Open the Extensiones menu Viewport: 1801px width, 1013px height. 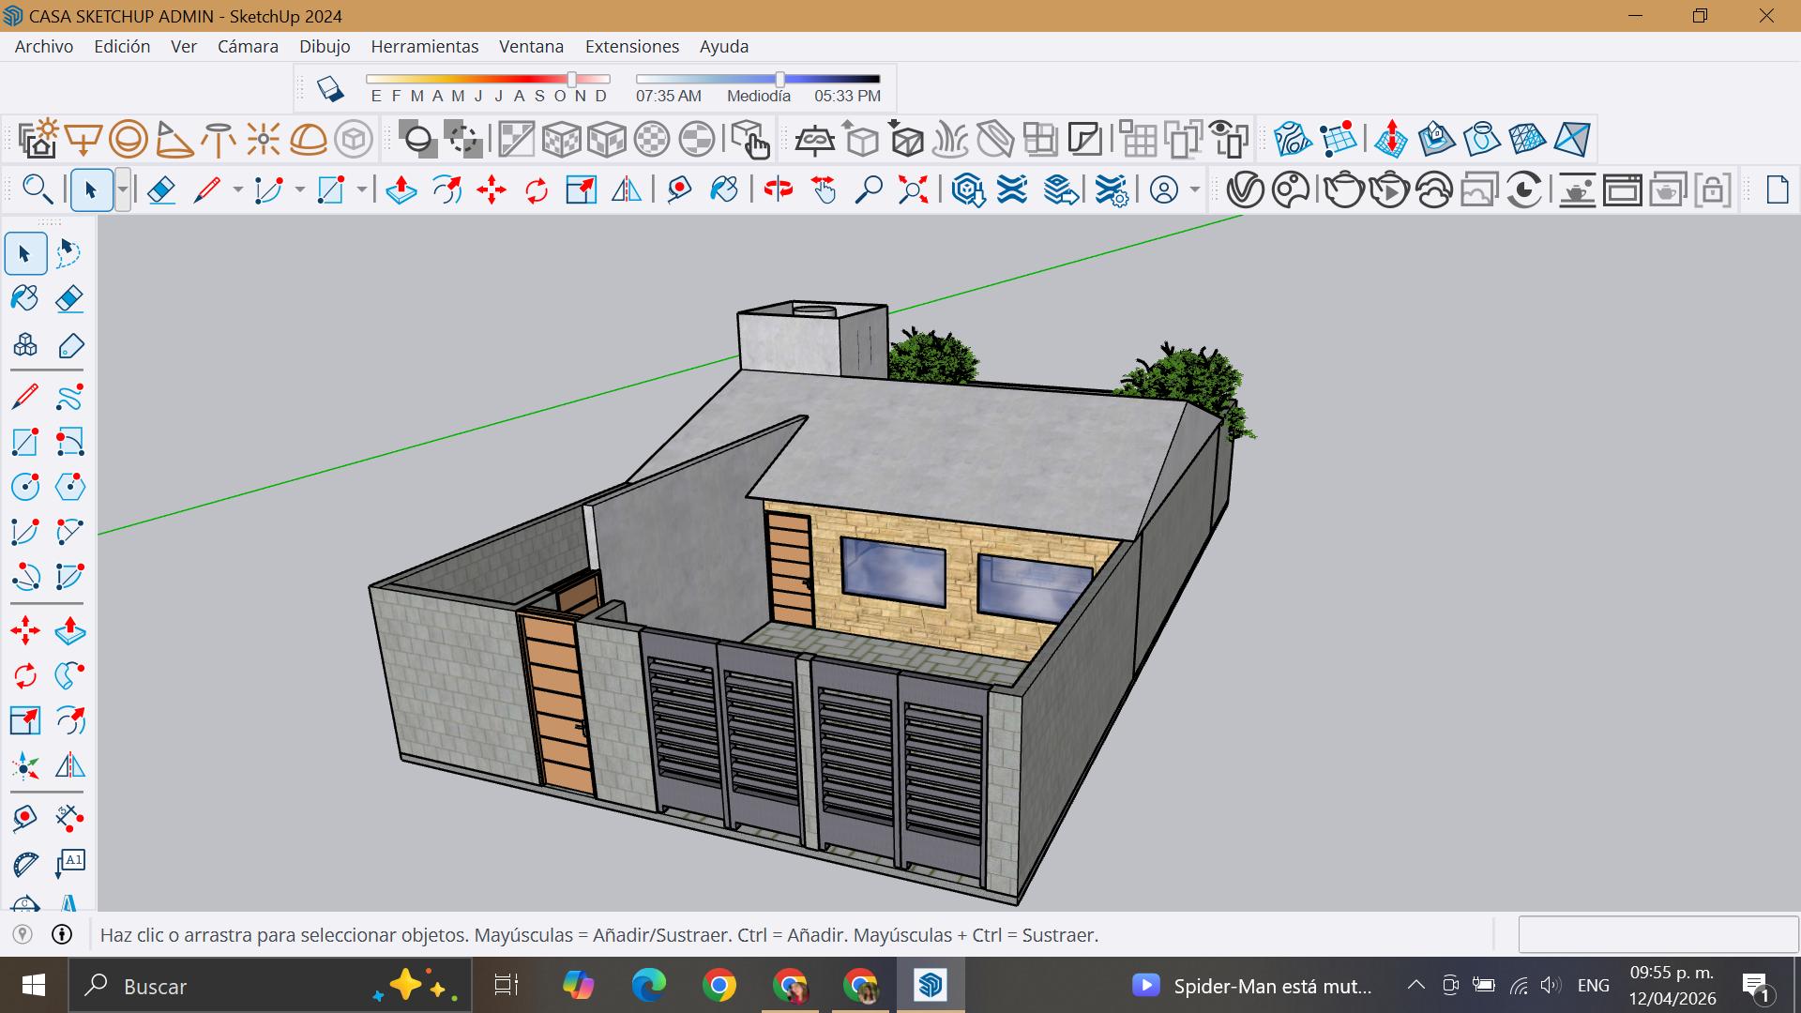(x=631, y=46)
